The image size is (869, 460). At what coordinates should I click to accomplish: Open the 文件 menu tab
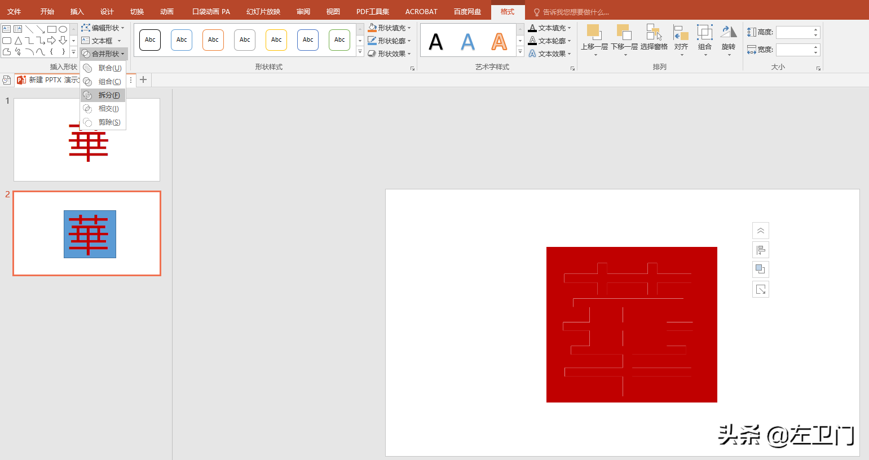click(x=14, y=11)
